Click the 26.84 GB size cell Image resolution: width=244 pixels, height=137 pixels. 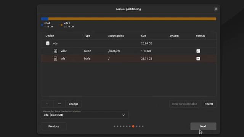(146, 43)
